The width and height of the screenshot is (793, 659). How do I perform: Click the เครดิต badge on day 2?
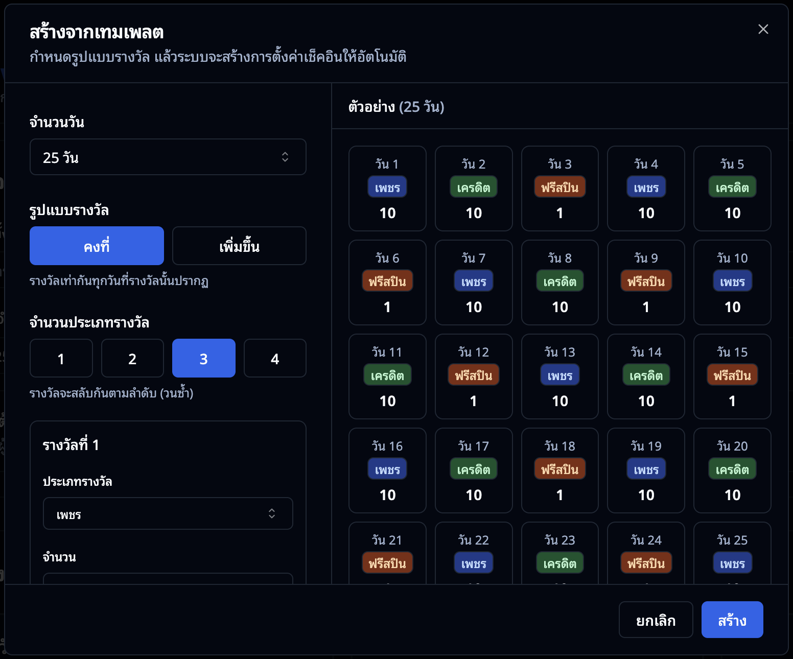[x=473, y=187]
